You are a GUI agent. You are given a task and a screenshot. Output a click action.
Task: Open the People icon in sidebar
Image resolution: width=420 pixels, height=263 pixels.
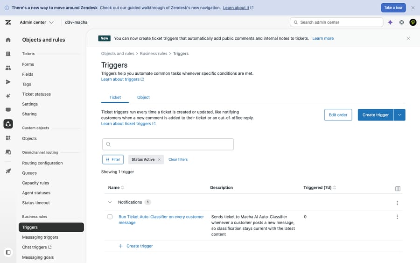(x=8, y=68)
